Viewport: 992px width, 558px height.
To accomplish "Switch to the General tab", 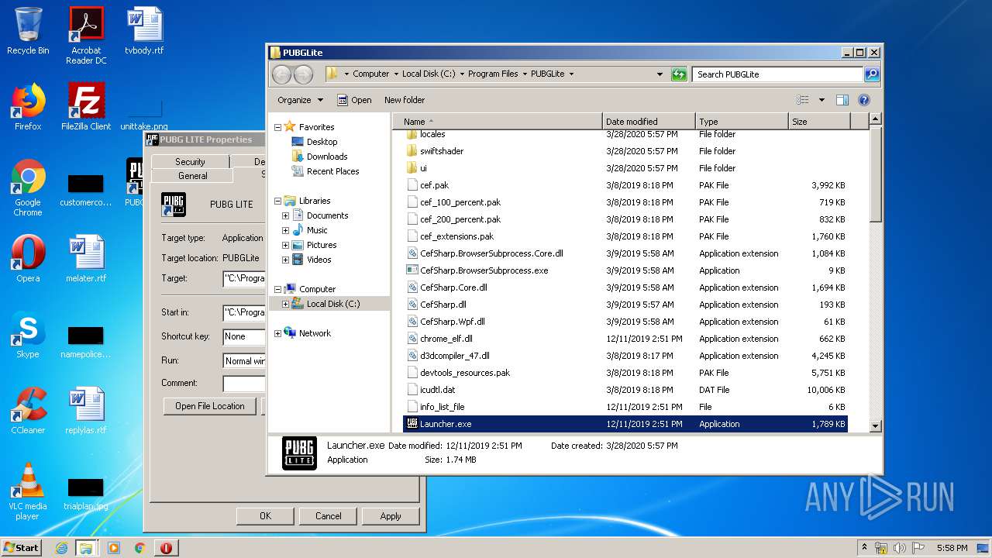I will (193, 176).
